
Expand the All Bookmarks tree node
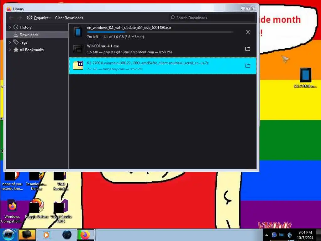[10, 50]
